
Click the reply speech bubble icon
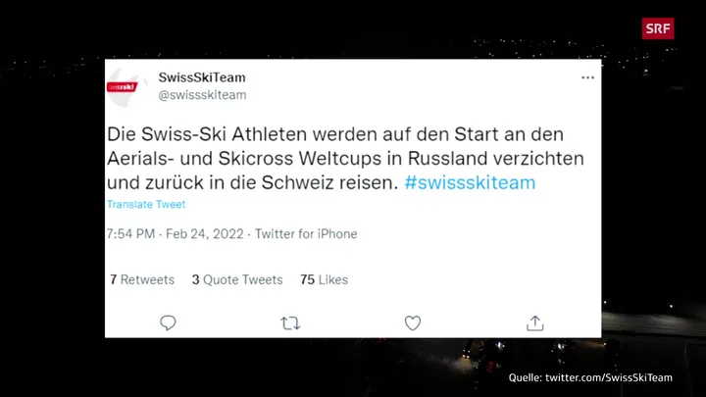point(168,323)
